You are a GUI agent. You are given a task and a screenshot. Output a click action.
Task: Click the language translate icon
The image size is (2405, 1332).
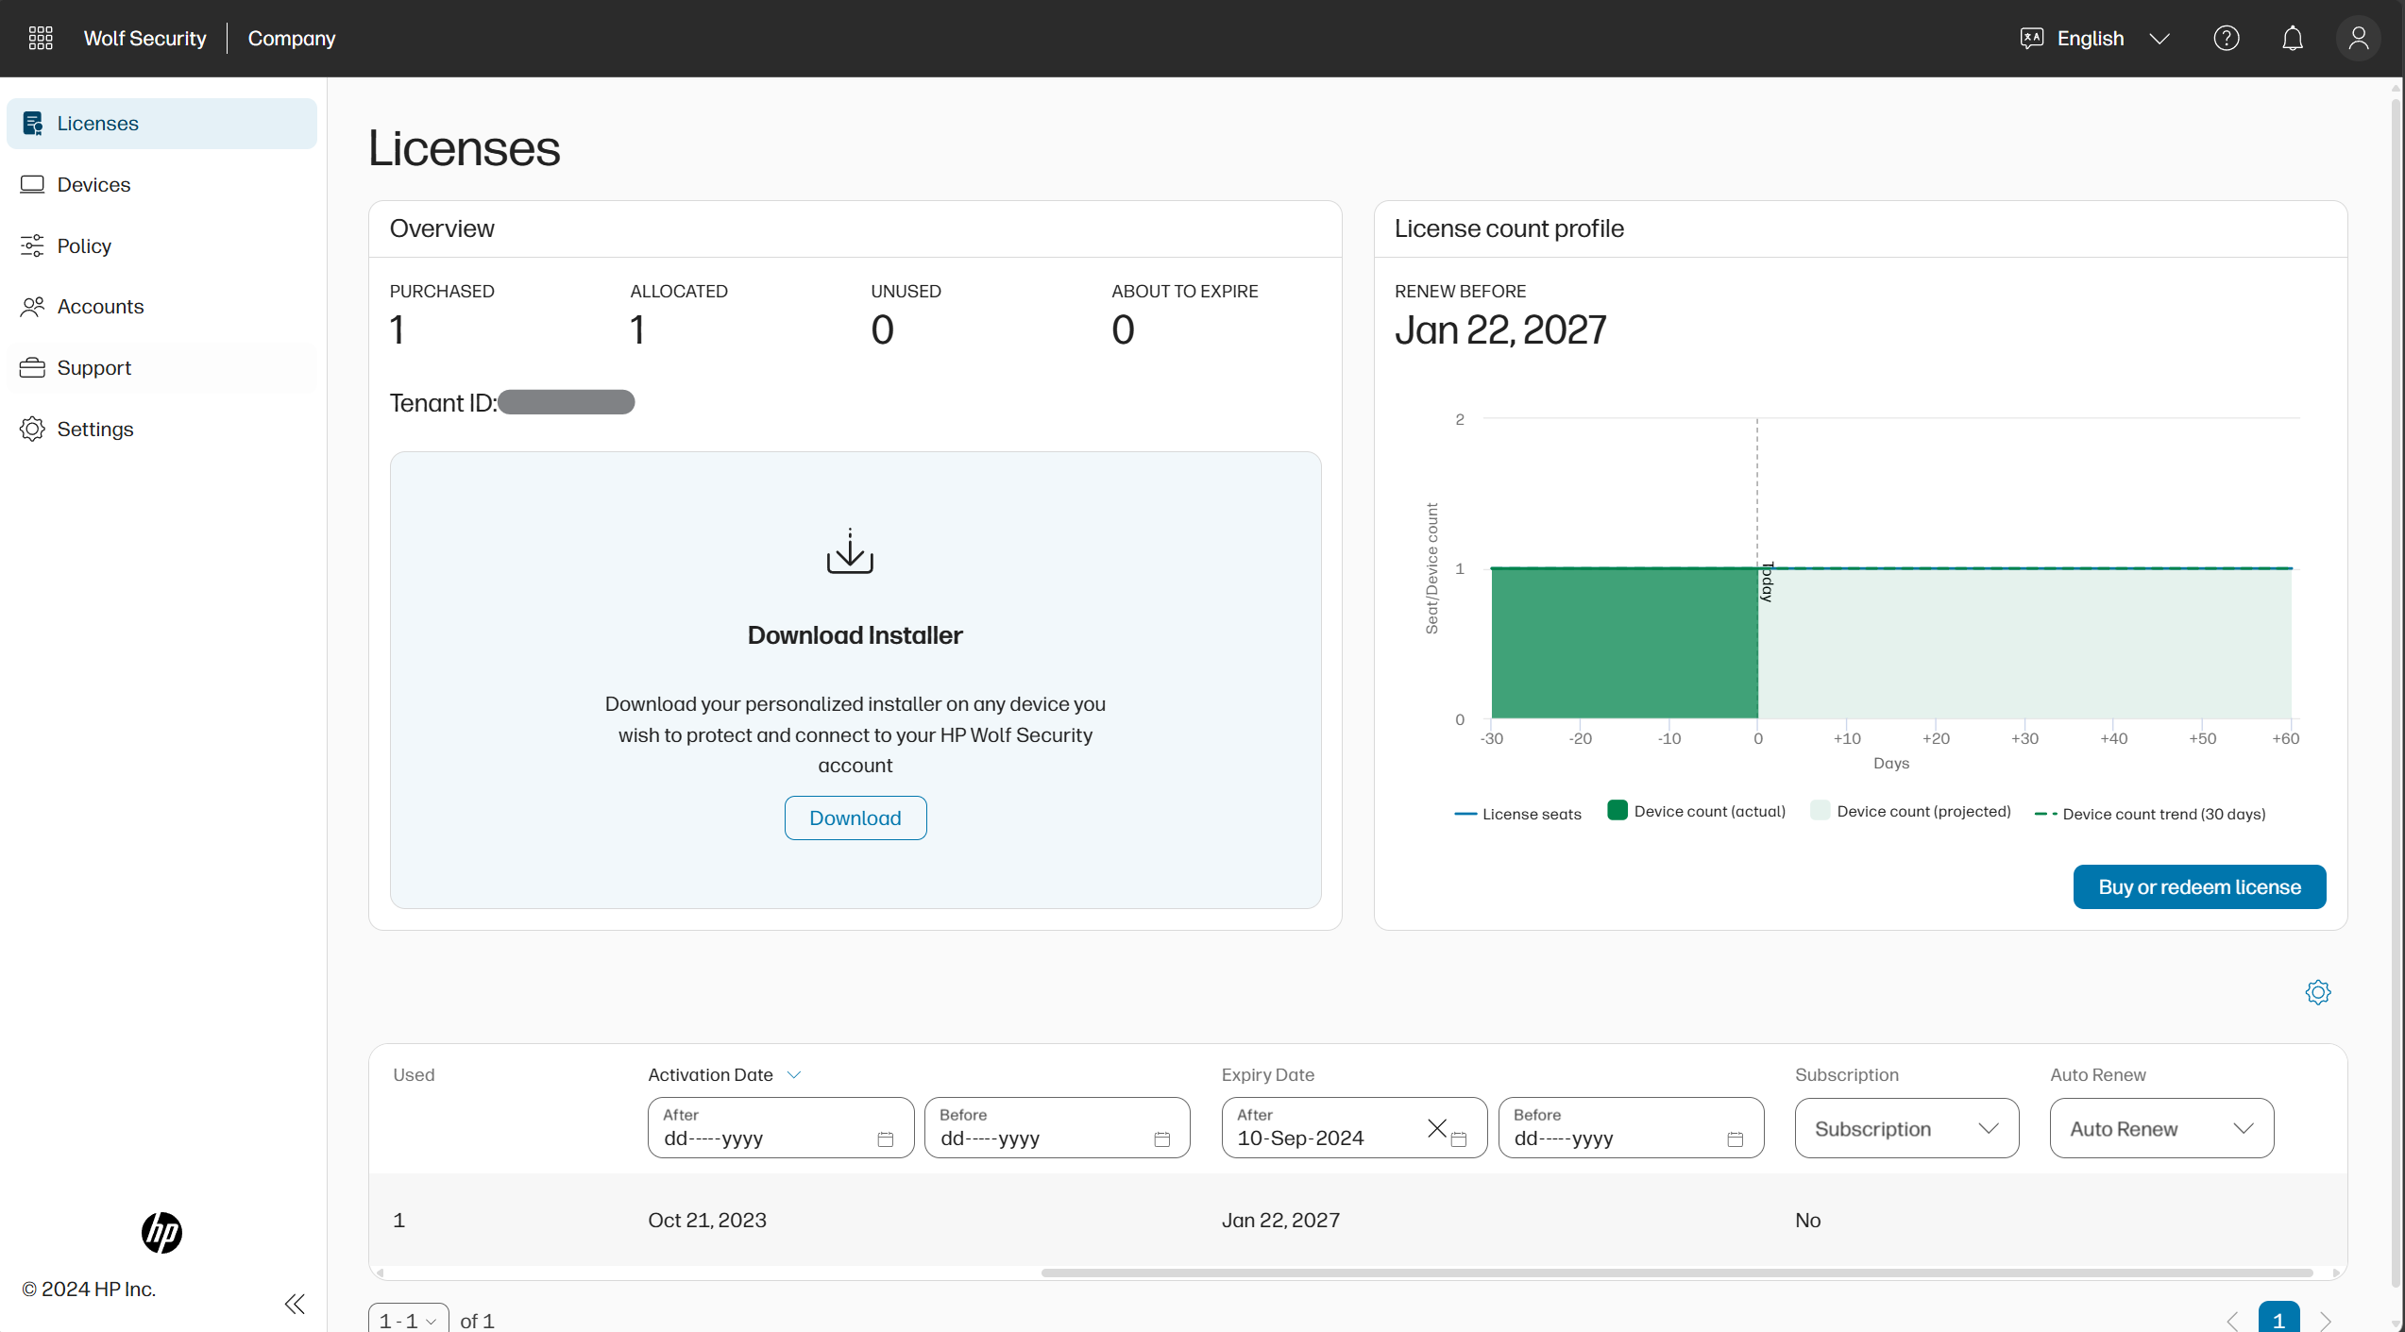click(2031, 38)
